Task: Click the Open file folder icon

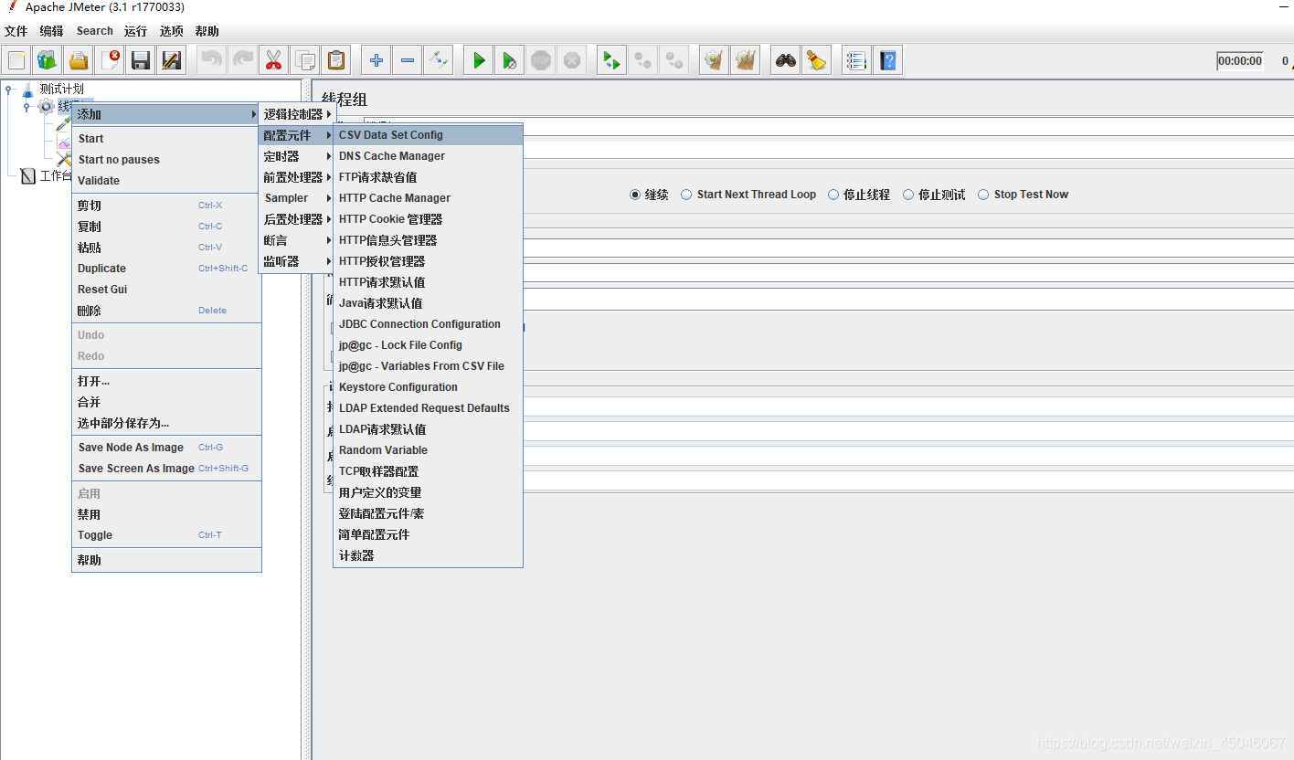Action: pyautogui.click(x=79, y=61)
